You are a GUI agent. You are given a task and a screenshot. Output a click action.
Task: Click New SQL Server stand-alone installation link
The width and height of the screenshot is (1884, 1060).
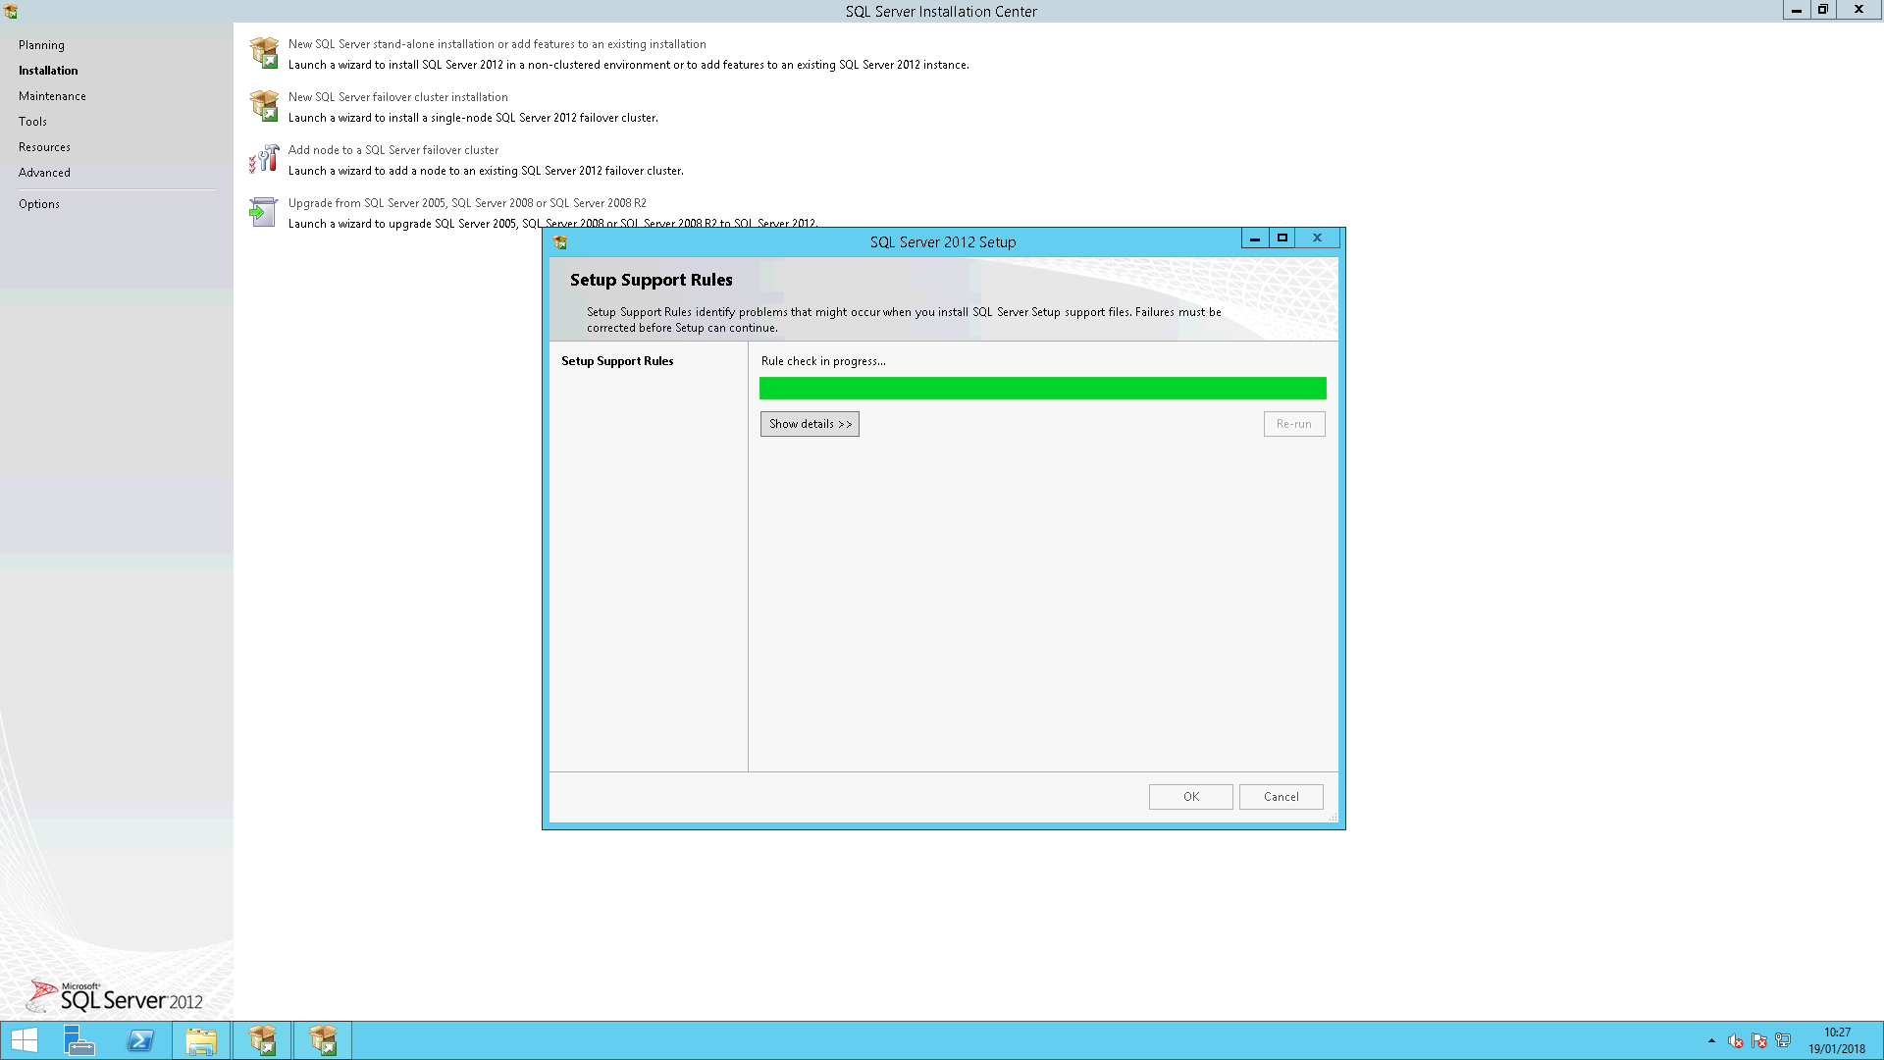[497, 44]
